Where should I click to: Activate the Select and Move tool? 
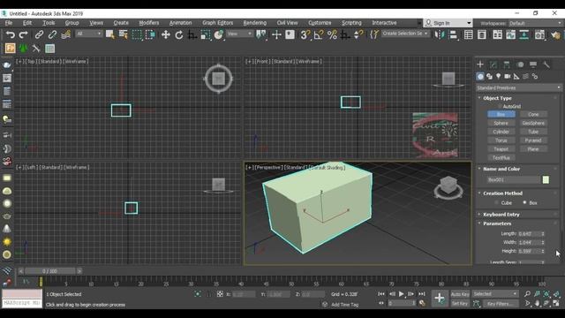[x=165, y=34]
